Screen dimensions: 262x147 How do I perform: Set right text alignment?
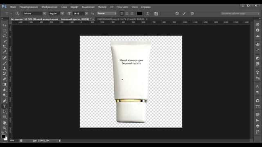point(132,13)
